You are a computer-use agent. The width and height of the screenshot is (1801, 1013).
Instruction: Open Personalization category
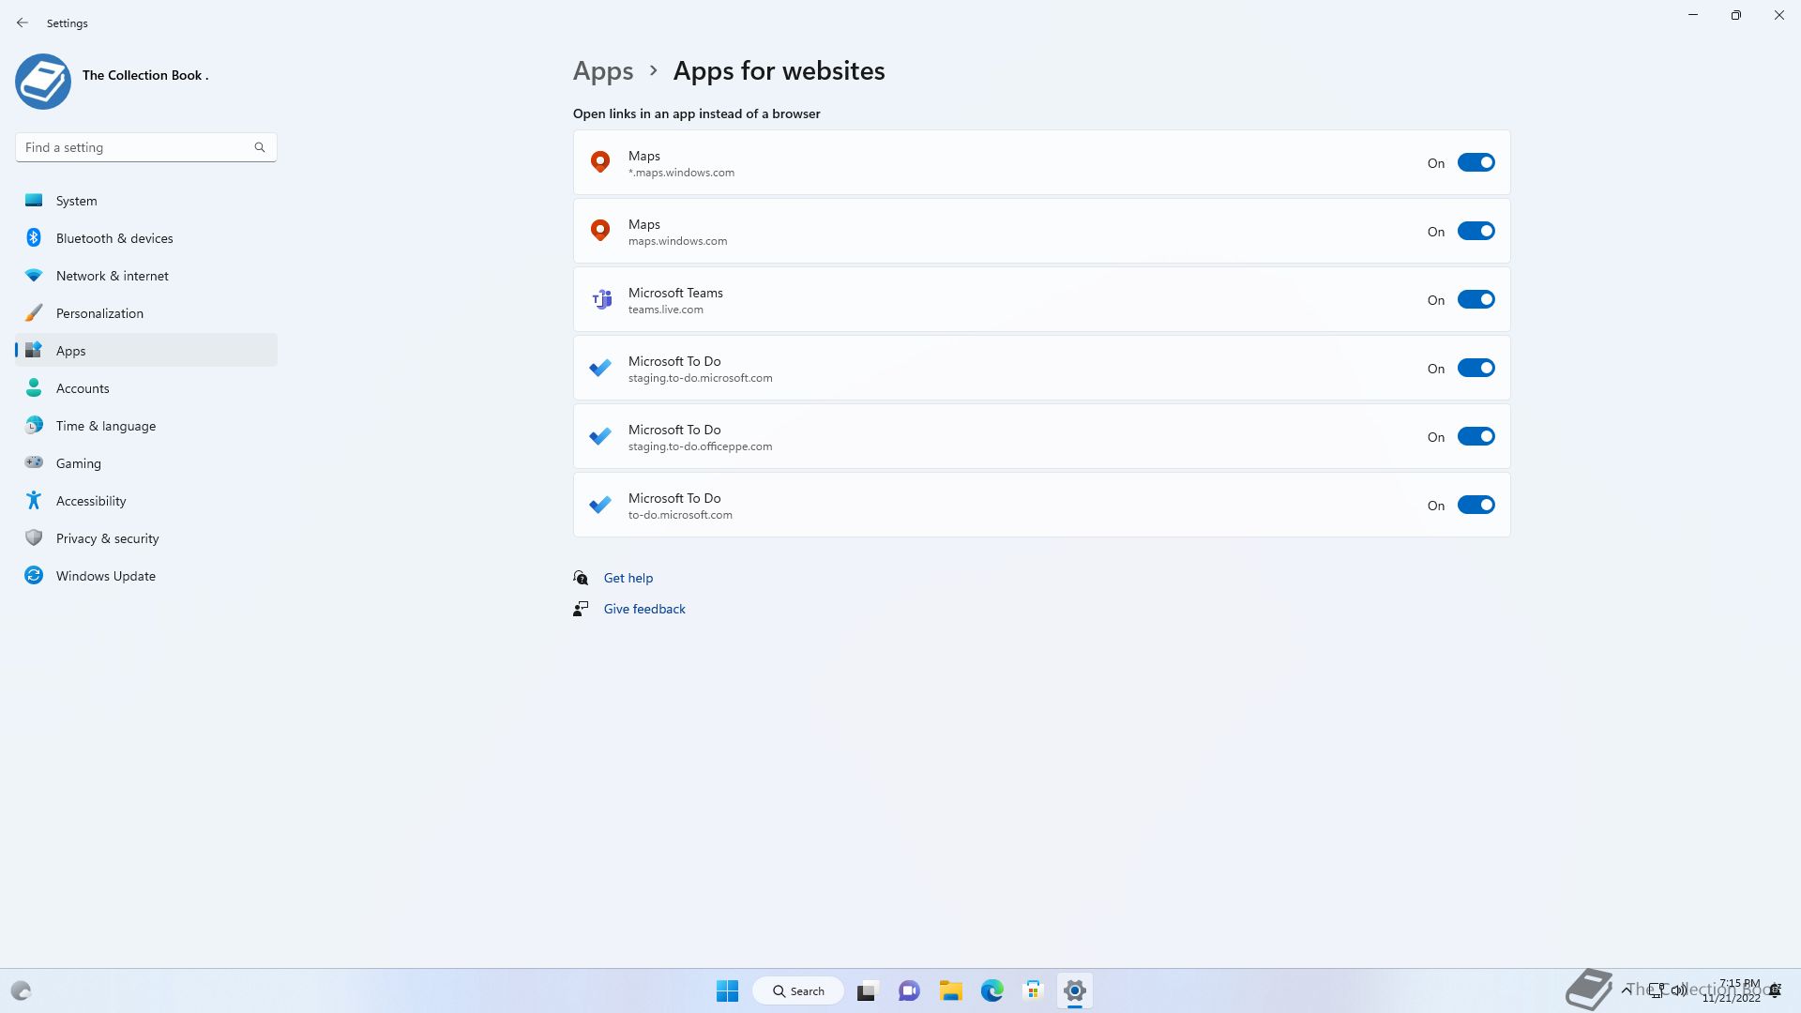point(145,313)
